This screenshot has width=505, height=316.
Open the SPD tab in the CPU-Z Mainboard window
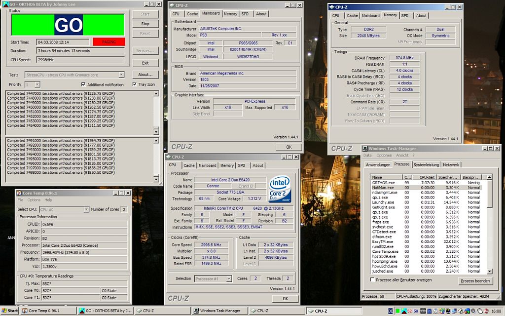245,14
